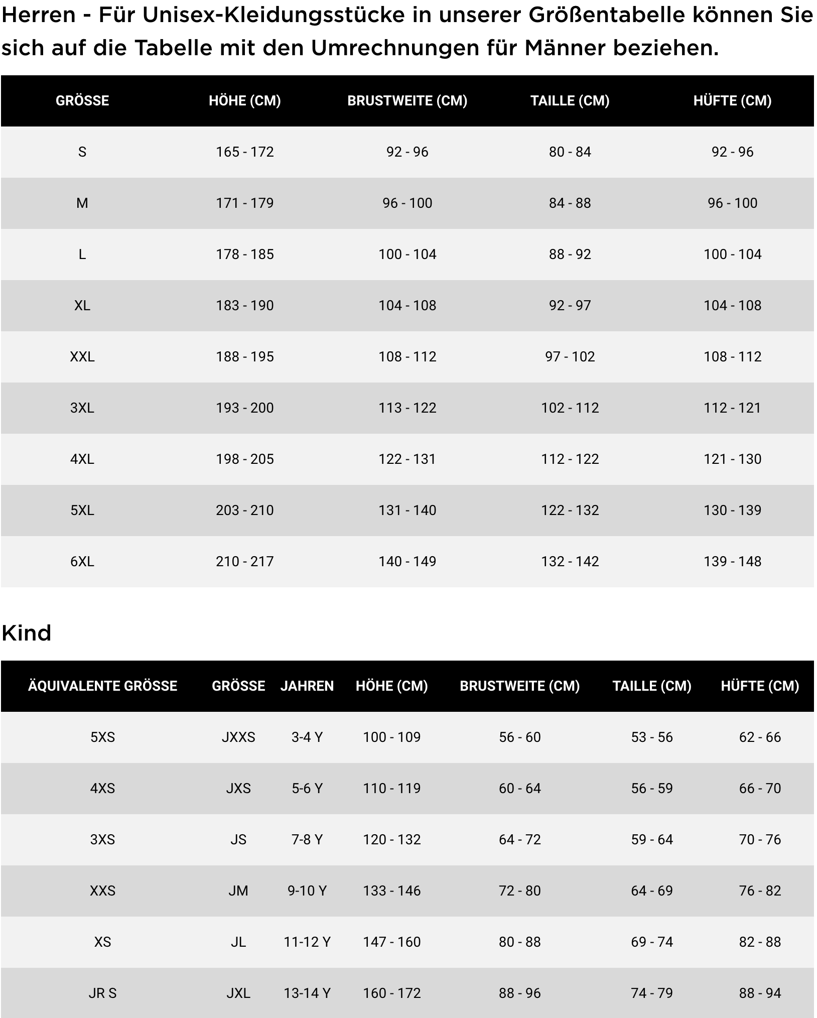Select the 6XL size cell
This screenshot has width=817, height=1018.
click(82, 562)
